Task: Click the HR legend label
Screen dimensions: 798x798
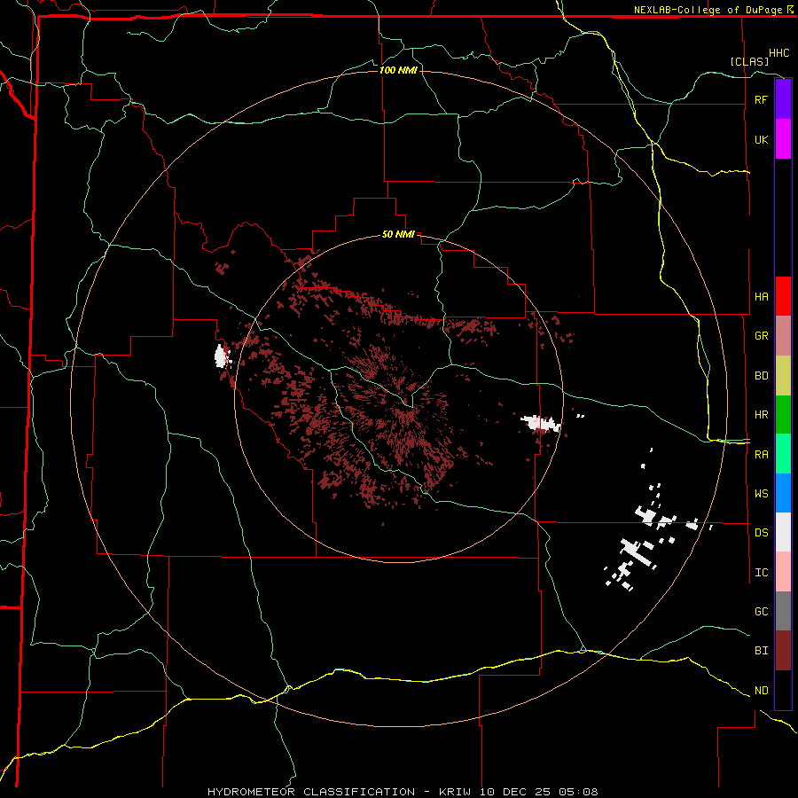Action: (761, 414)
